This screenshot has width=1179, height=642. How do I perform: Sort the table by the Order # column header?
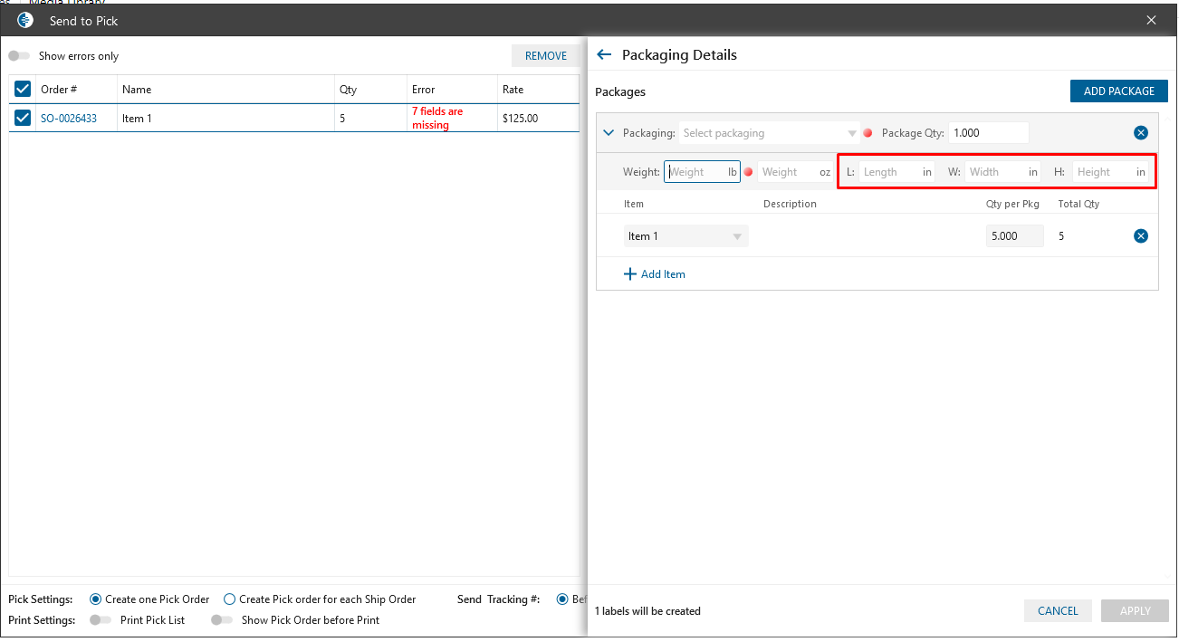point(59,90)
